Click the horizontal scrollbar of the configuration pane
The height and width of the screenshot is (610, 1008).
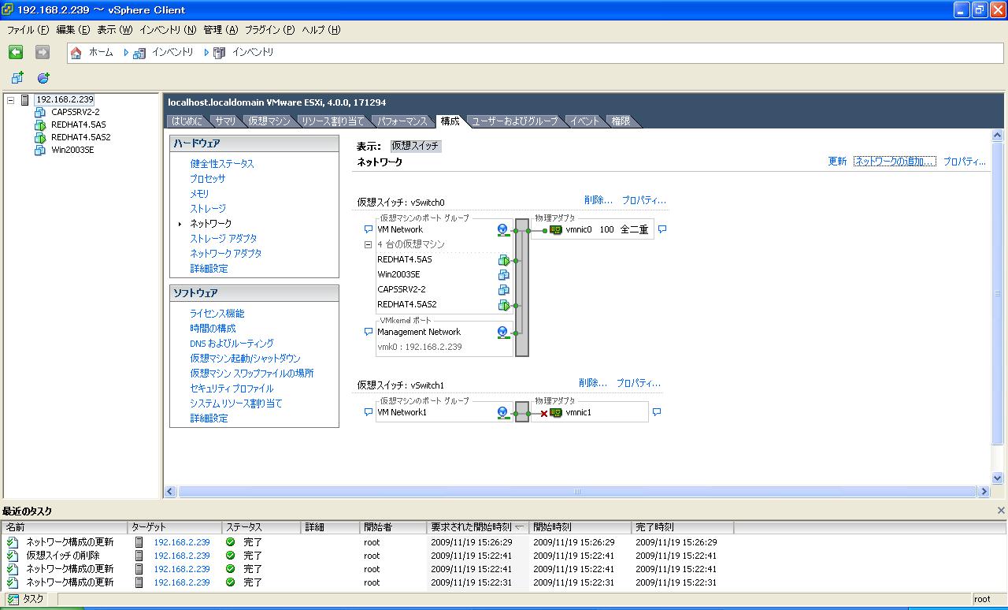tap(577, 492)
